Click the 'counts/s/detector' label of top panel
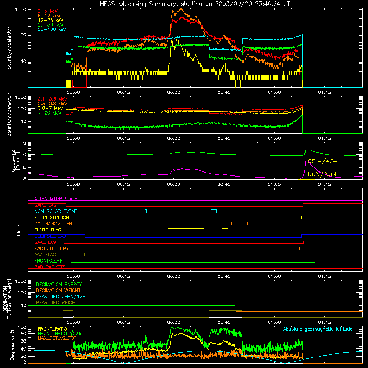 click(9, 48)
